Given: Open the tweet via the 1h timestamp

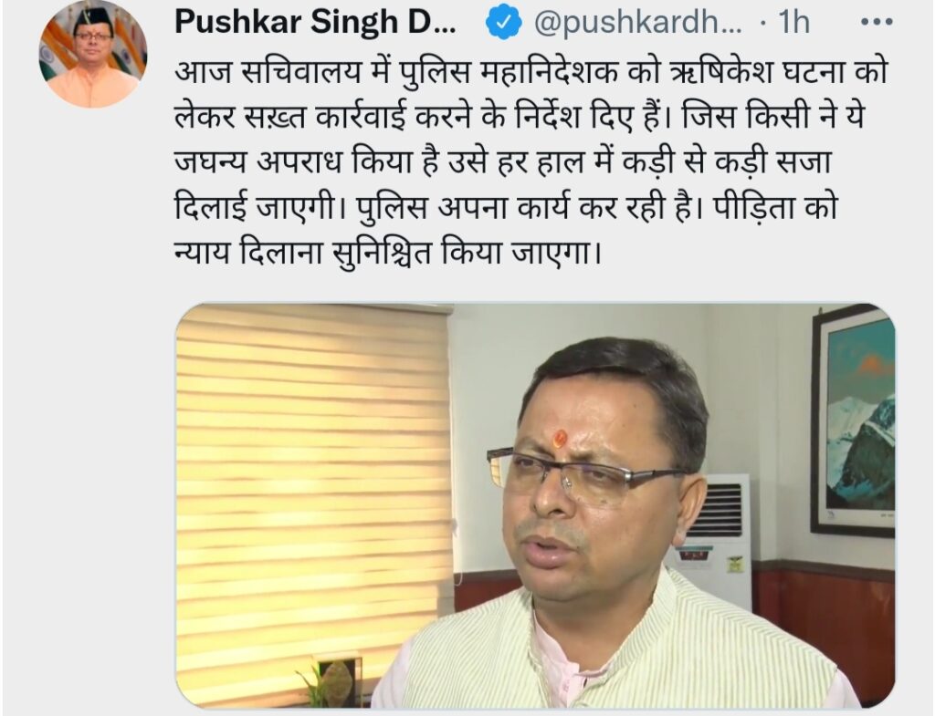Looking at the screenshot, I should tap(794, 23).
